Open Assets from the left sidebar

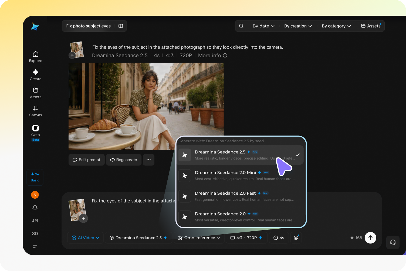coord(35,93)
